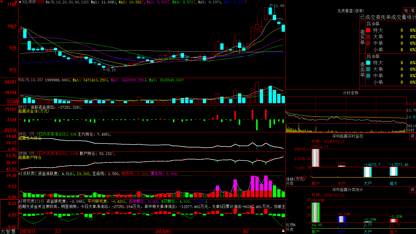Click the small red square icon in the corner
416x234 pixels.
(x=1, y=1)
